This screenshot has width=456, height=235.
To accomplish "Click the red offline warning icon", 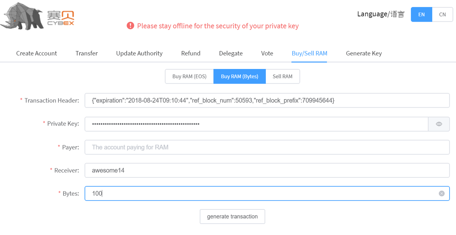I will (130, 26).
